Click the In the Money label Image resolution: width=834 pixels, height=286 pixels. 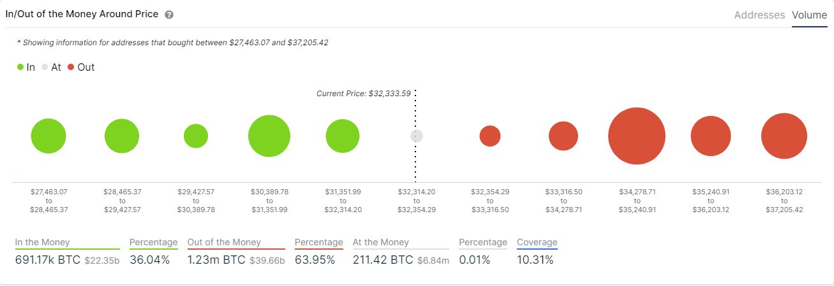pyautogui.click(x=43, y=242)
